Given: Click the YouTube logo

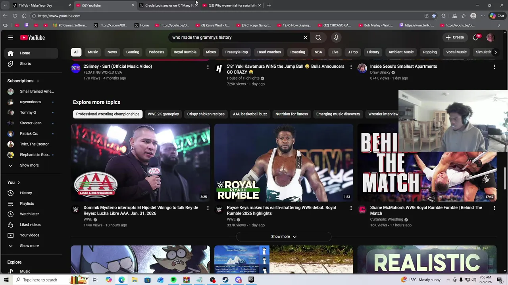Looking at the screenshot, I should click(33, 38).
